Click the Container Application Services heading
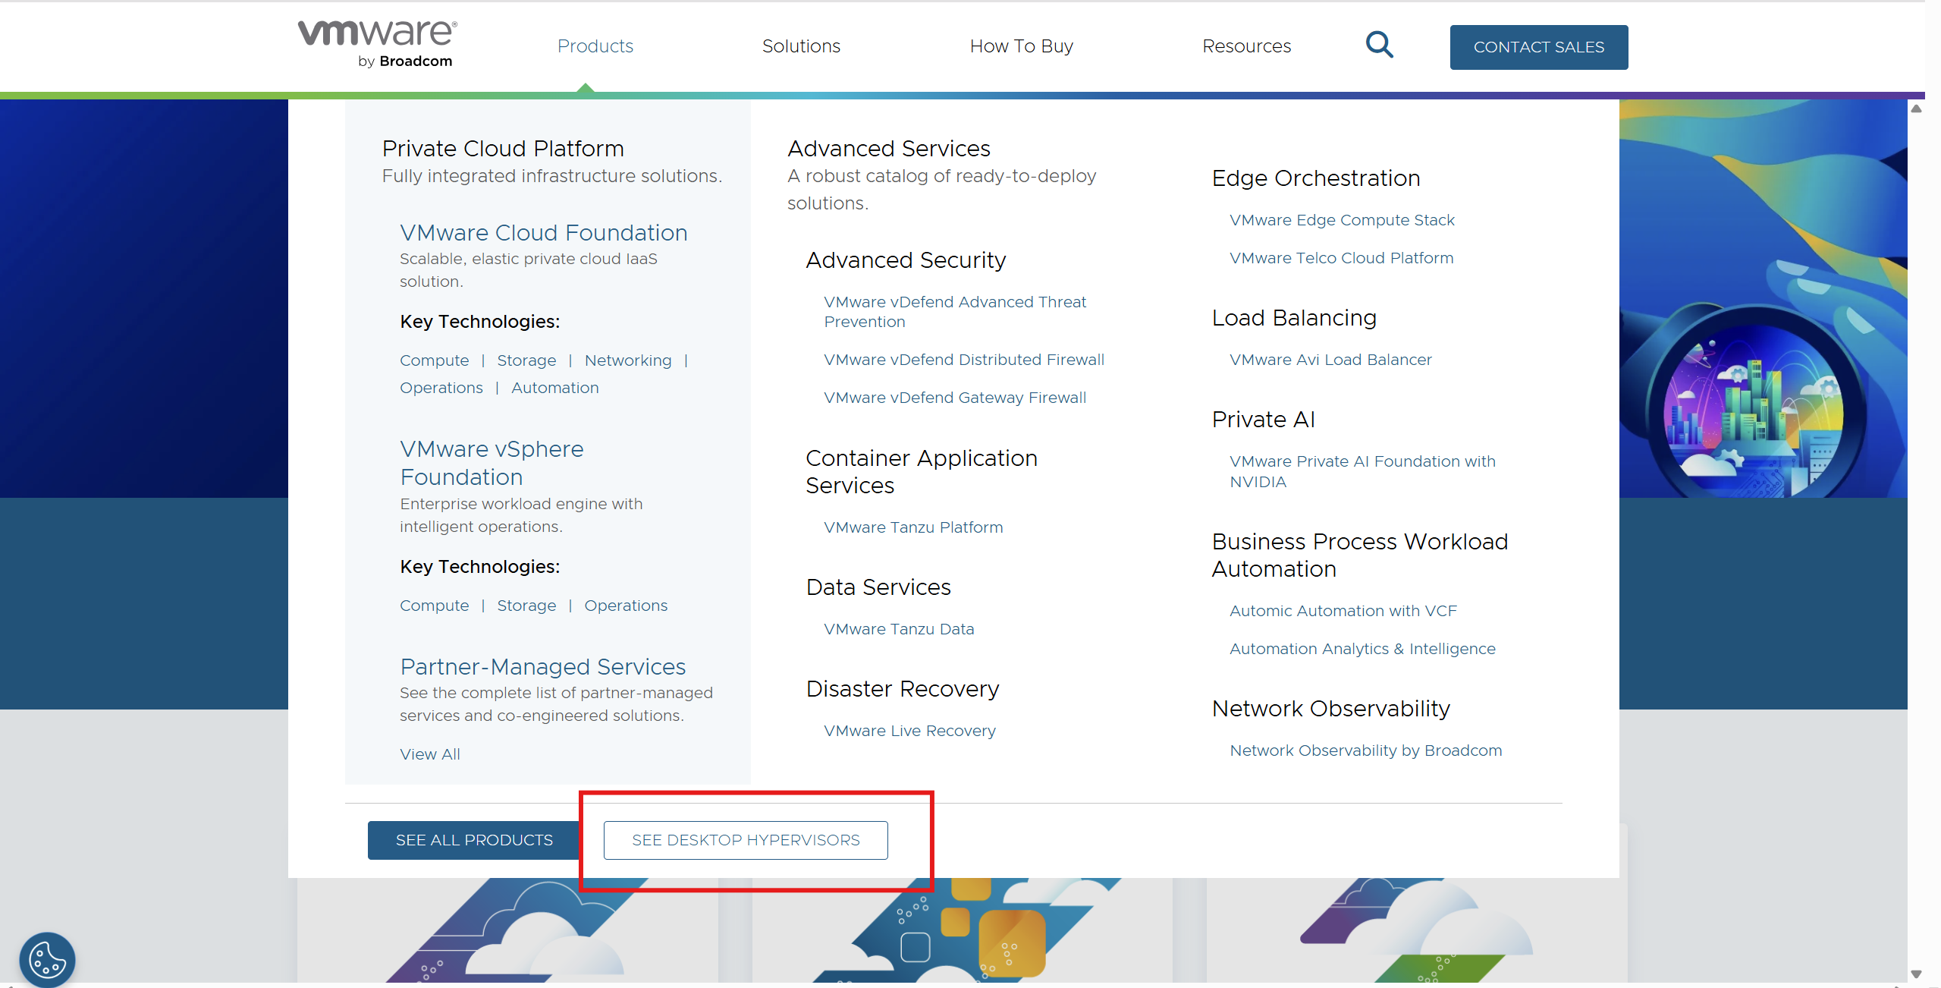Screen dimensions: 1941x988 click(921, 471)
